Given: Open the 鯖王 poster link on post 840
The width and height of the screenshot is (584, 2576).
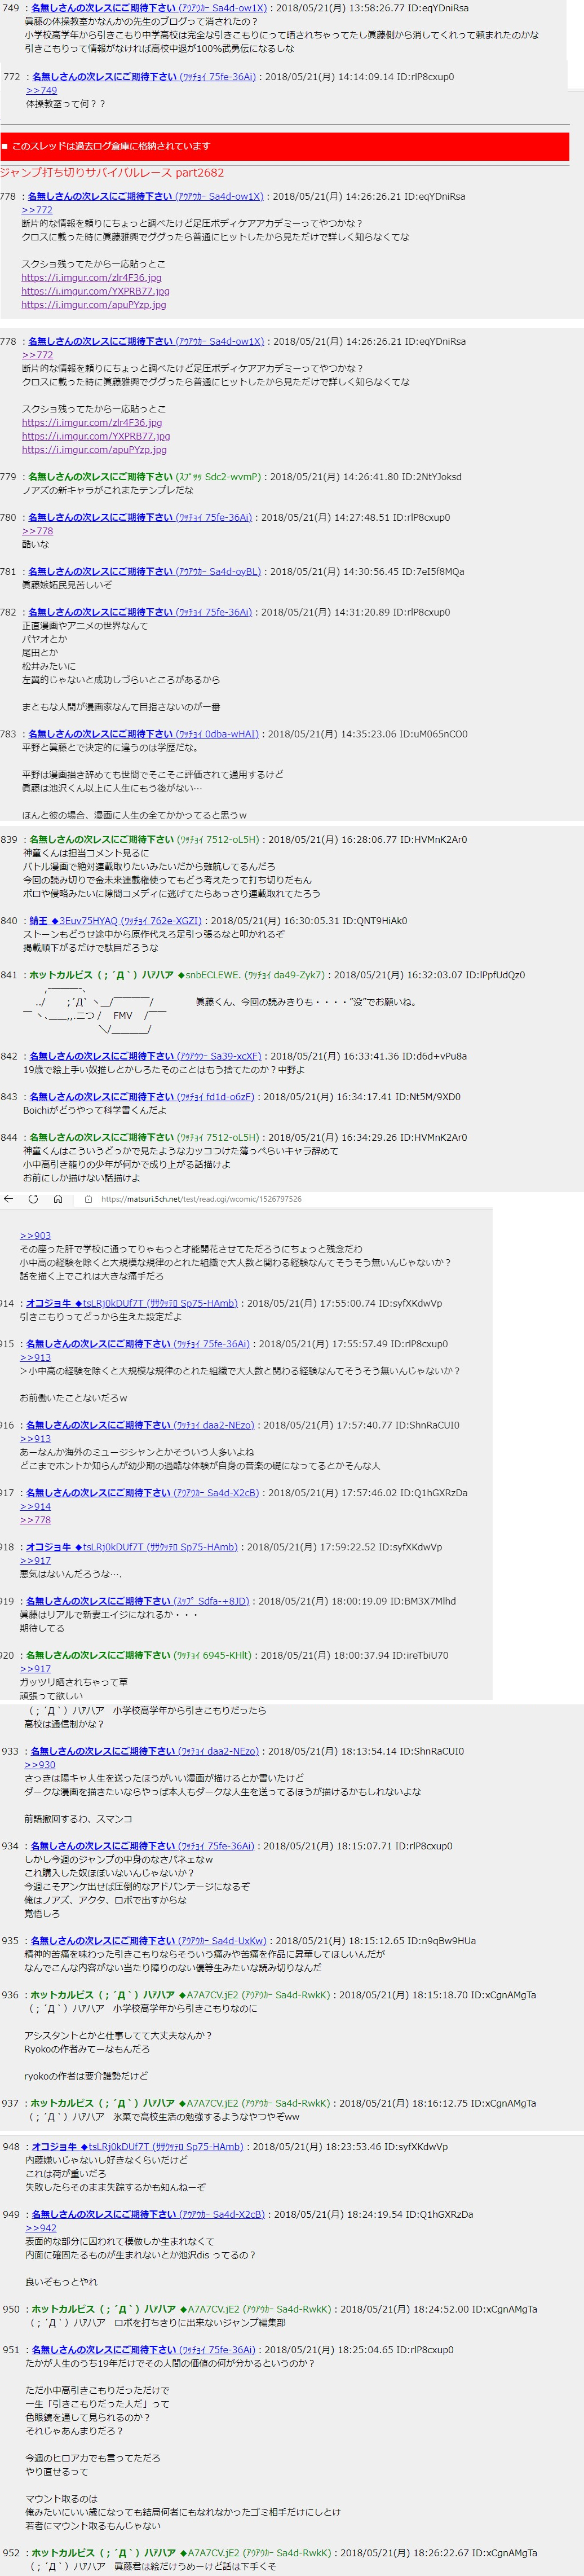Looking at the screenshot, I should [x=38, y=921].
